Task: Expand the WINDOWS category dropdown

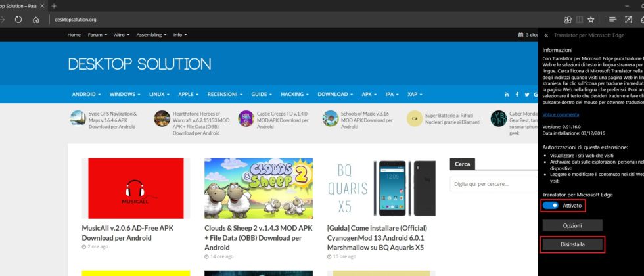Action: coord(125,94)
